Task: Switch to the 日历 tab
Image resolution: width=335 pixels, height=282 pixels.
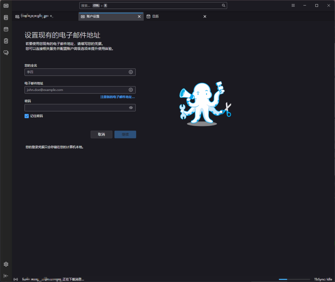Action: (177, 16)
